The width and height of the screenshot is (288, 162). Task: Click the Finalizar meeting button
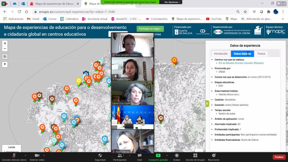279,157
